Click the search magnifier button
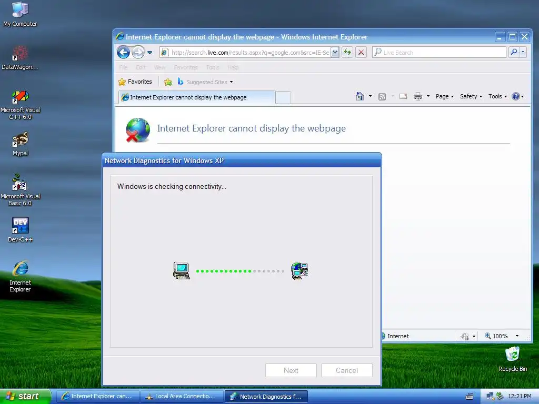The image size is (539, 404). click(514, 52)
